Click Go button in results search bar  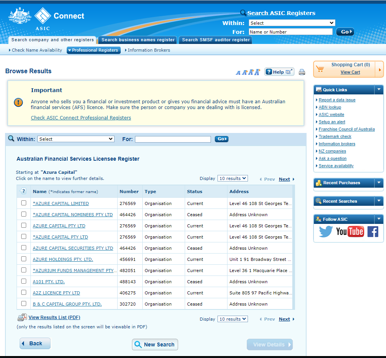[222, 139]
